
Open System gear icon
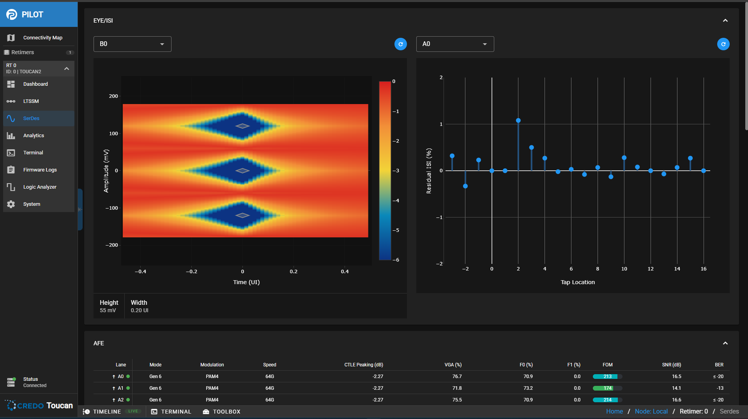click(11, 204)
